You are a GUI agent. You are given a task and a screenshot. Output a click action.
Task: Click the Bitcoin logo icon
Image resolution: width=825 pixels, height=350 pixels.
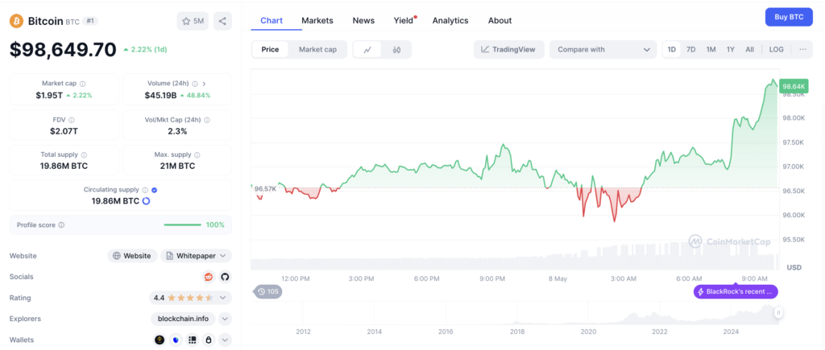(17, 21)
